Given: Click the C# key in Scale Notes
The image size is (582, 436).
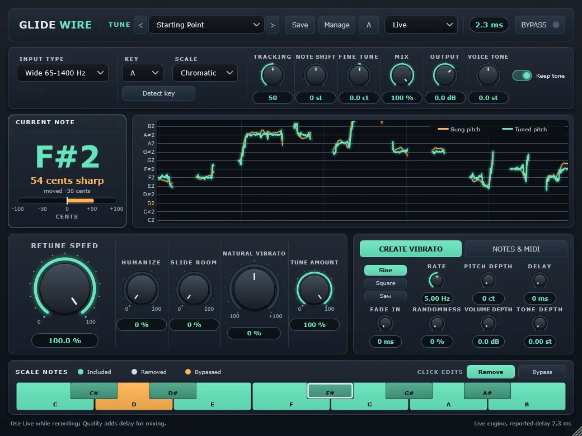Looking at the screenshot, I should pyautogui.click(x=94, y=391).
